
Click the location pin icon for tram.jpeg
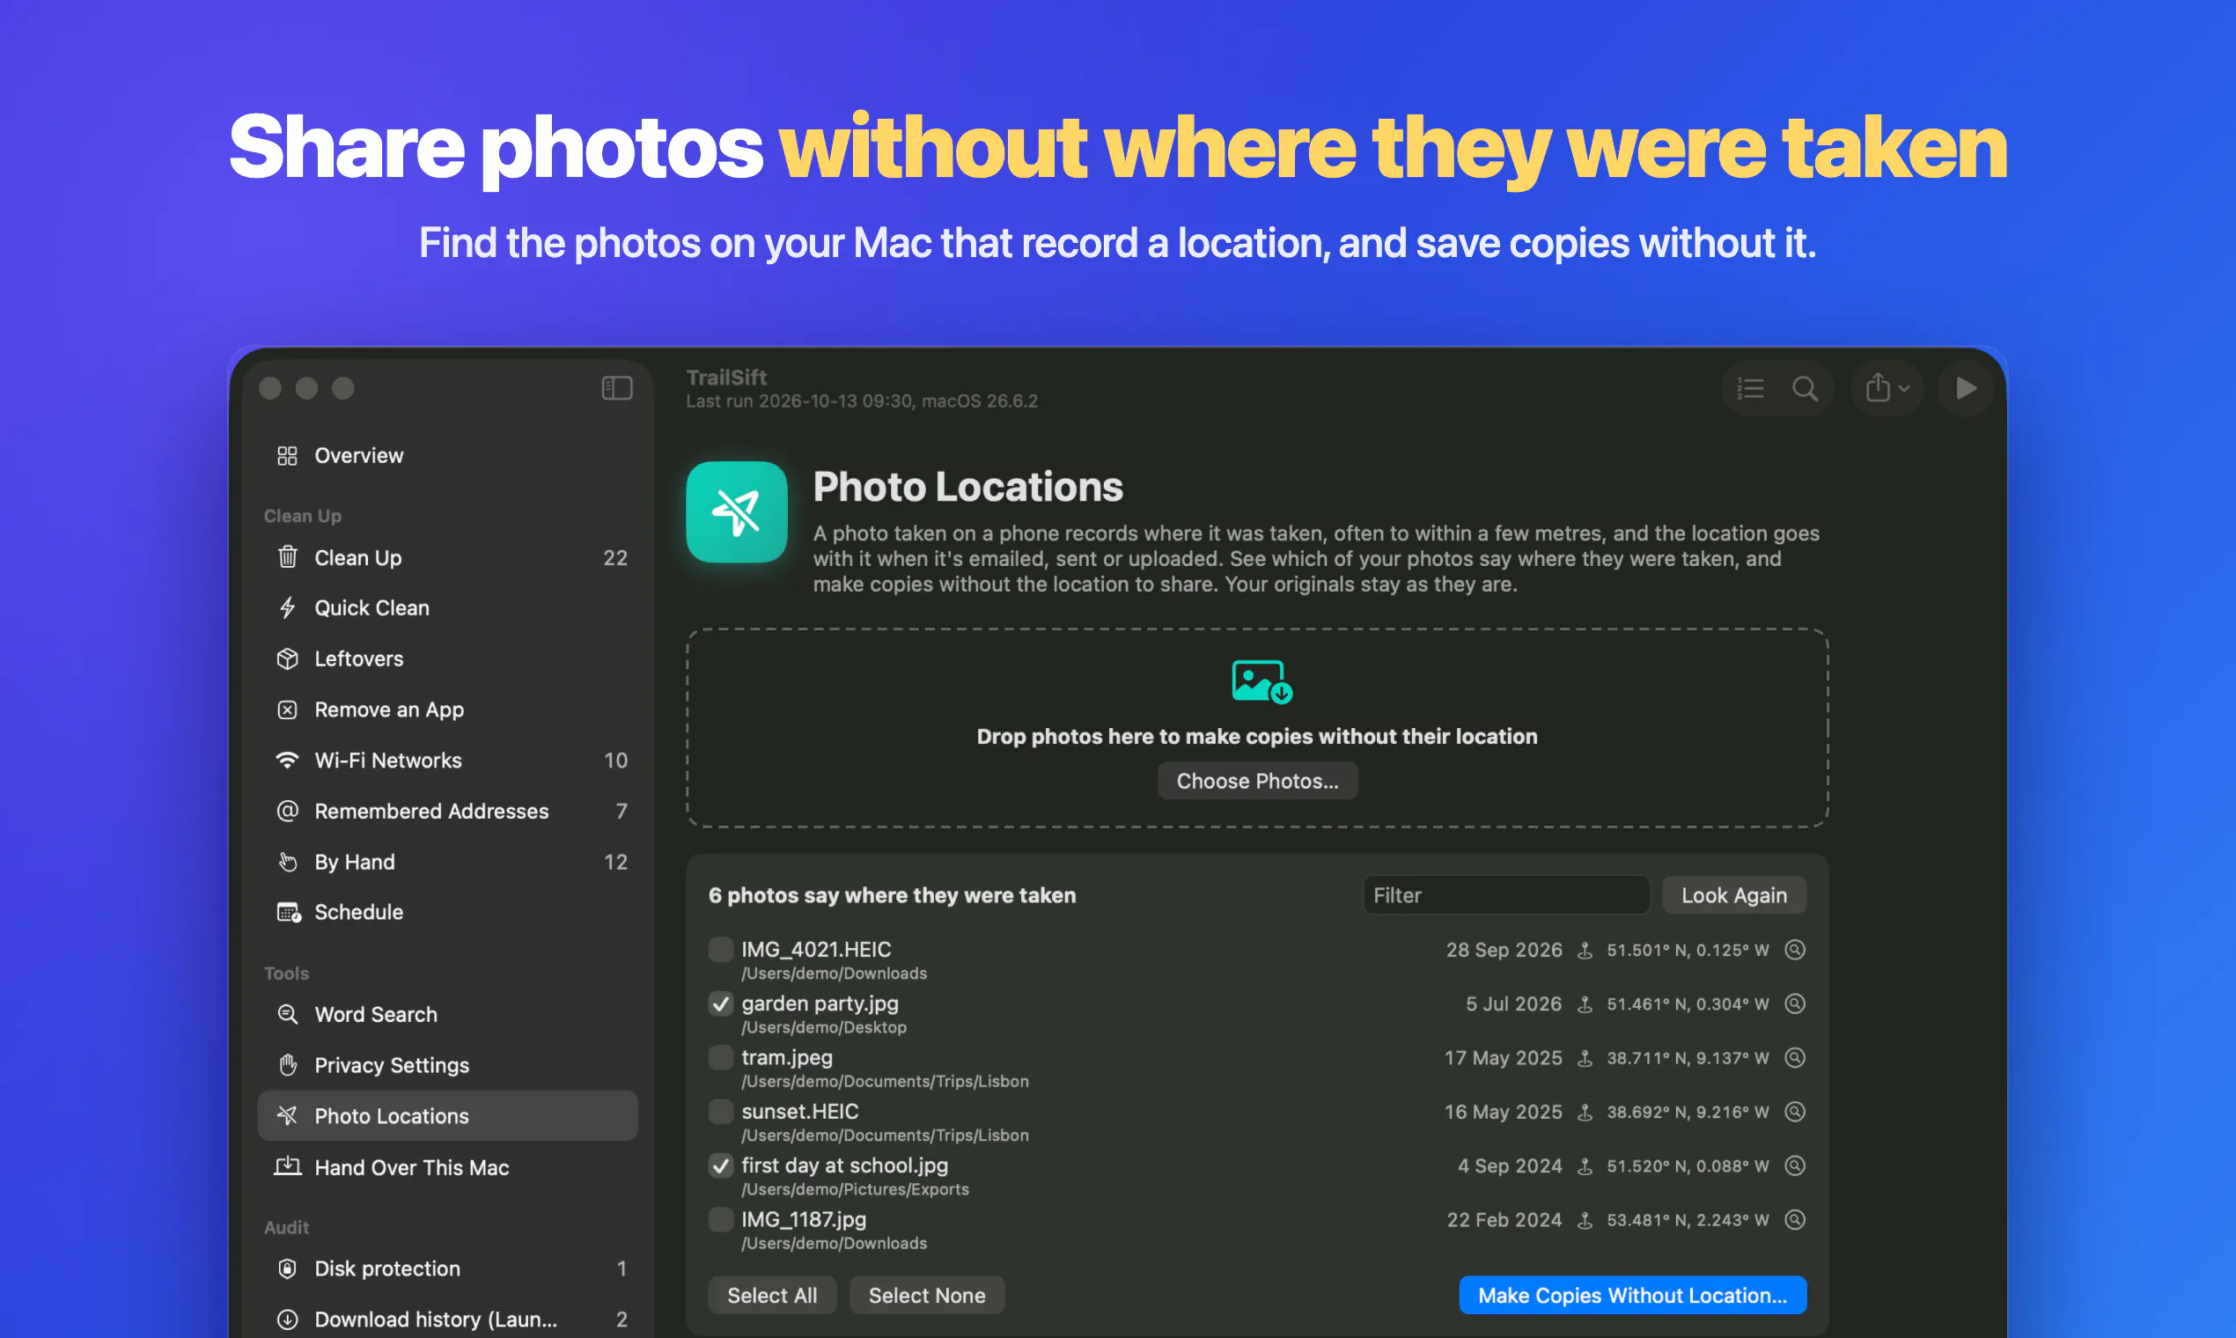[1585, 1058]
